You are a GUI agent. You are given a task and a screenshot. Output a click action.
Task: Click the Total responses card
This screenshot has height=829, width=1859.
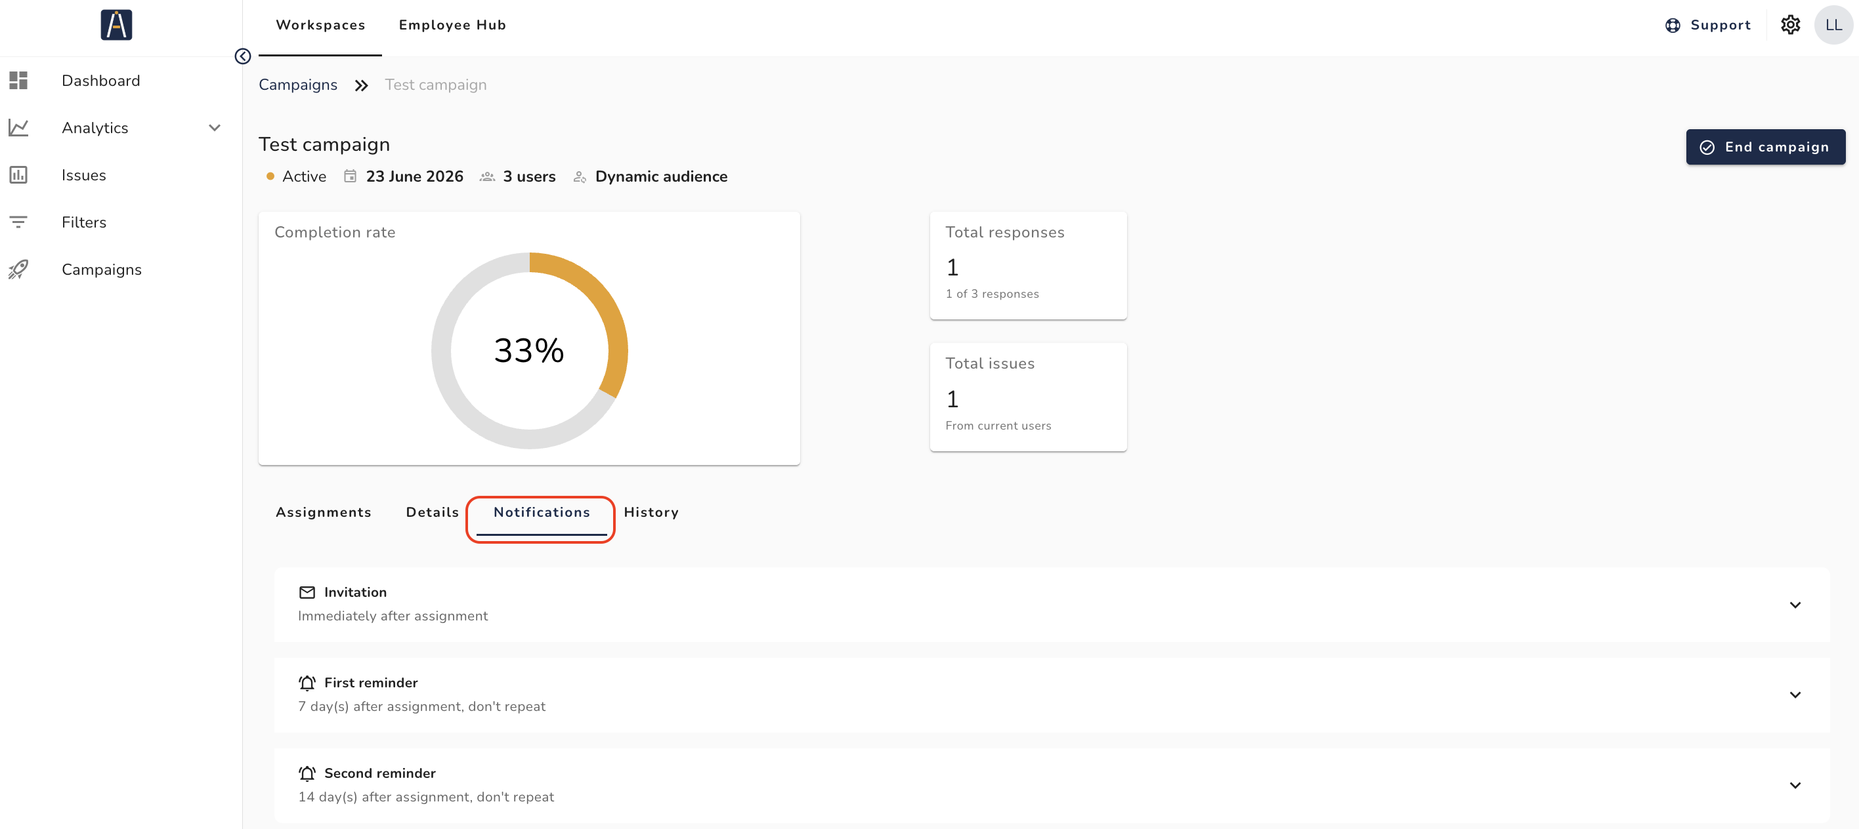[1028, 264]
